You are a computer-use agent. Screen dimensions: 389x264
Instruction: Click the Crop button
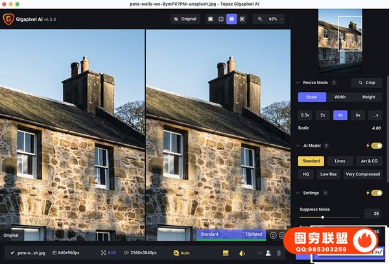pyautogui.click(x=367, y=83)
